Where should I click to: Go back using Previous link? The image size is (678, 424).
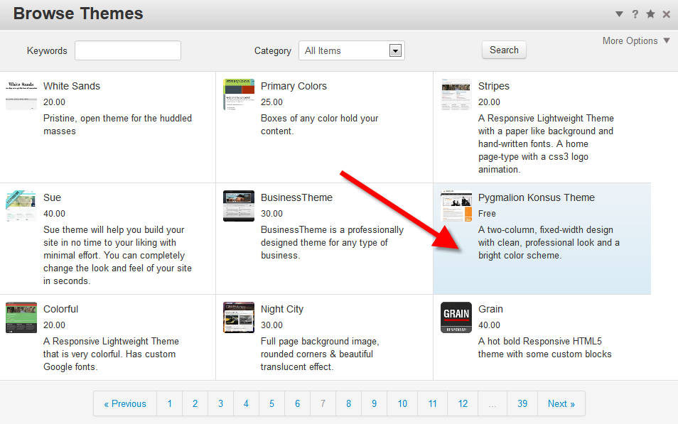[x=125, y=403]
